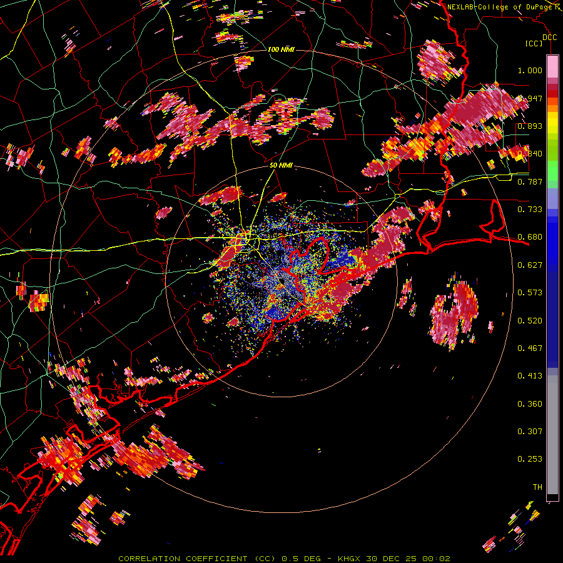This screenshot has height=563, width=563.
Task: Click the 0.840 scale value
Action: coord(530,154)
